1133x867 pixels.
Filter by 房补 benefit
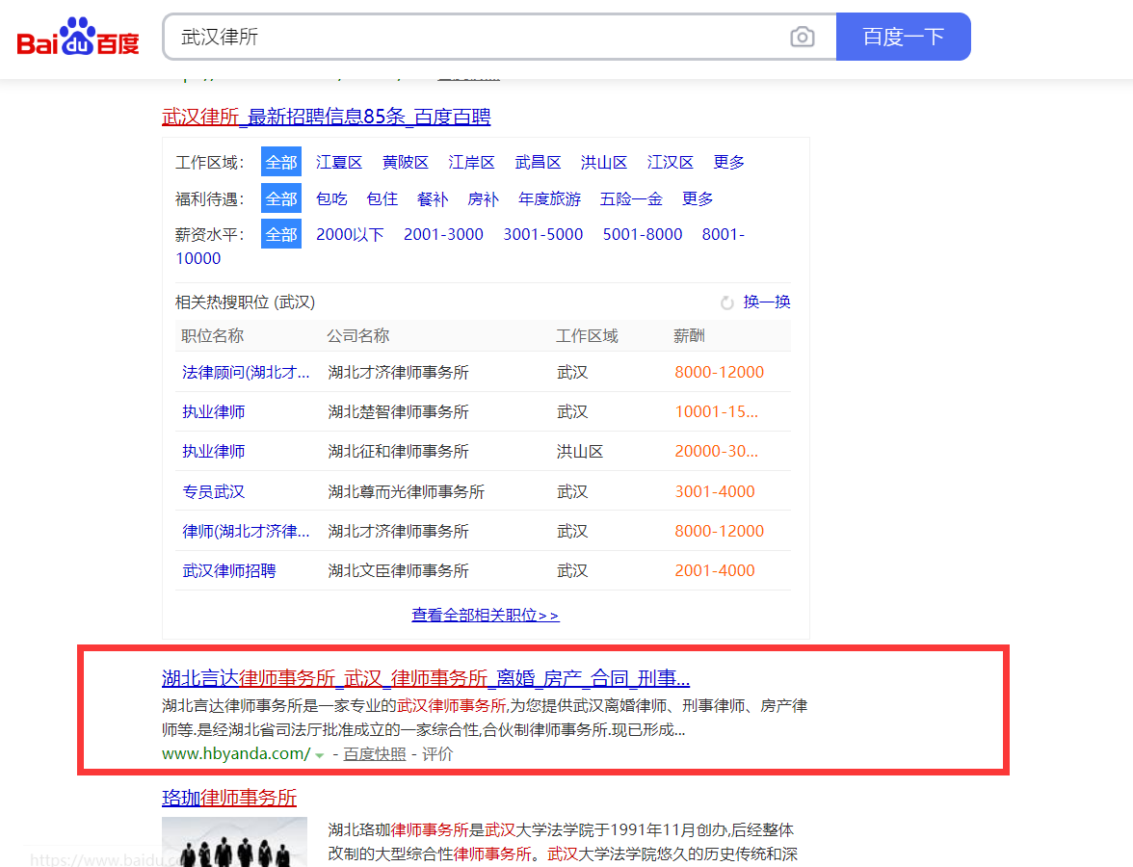click(484, 198)
